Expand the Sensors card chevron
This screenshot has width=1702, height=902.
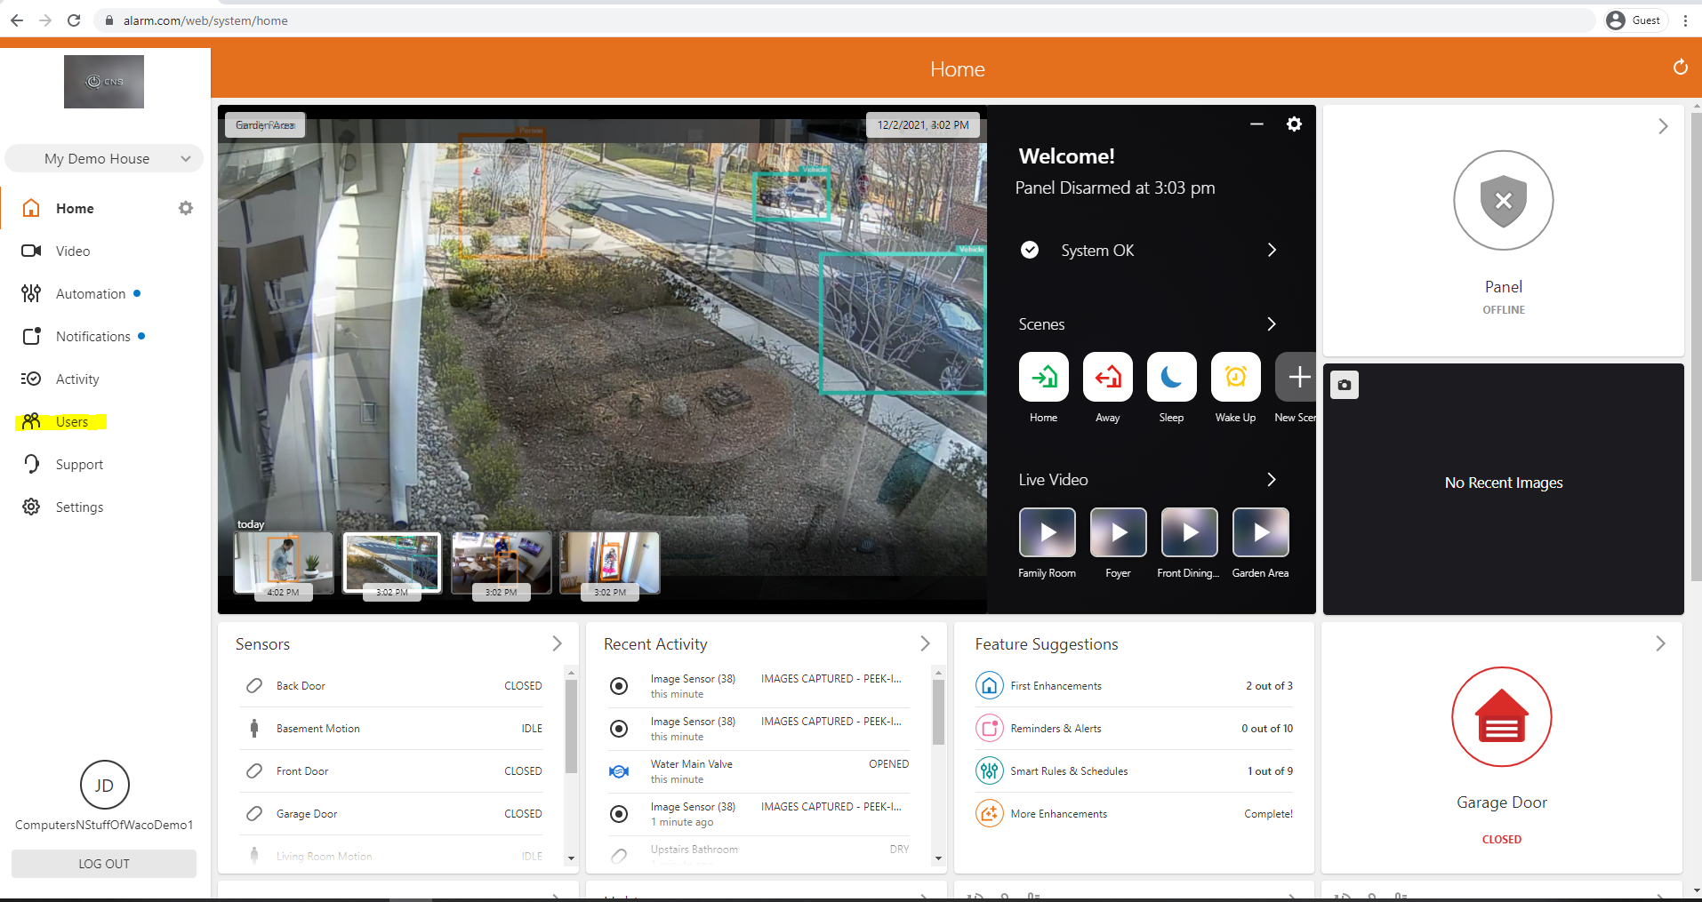(557, 643)
